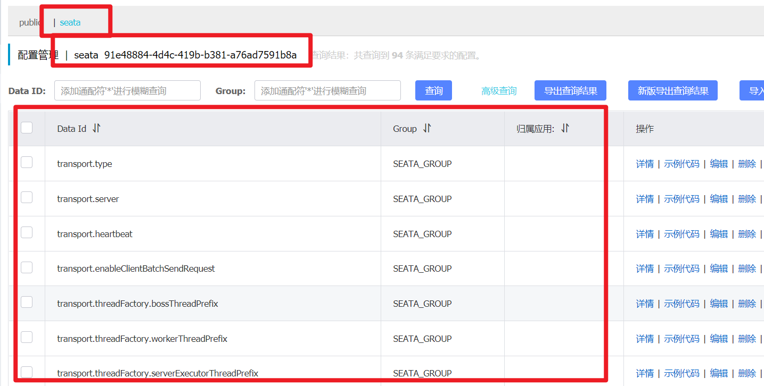Switch to the seata namespace tab
This screenshot has width=764, height=386.
(x=70, y=22)
